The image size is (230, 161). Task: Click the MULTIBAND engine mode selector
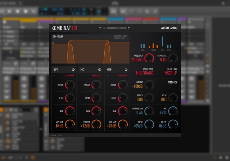click(x=144, y=73)
